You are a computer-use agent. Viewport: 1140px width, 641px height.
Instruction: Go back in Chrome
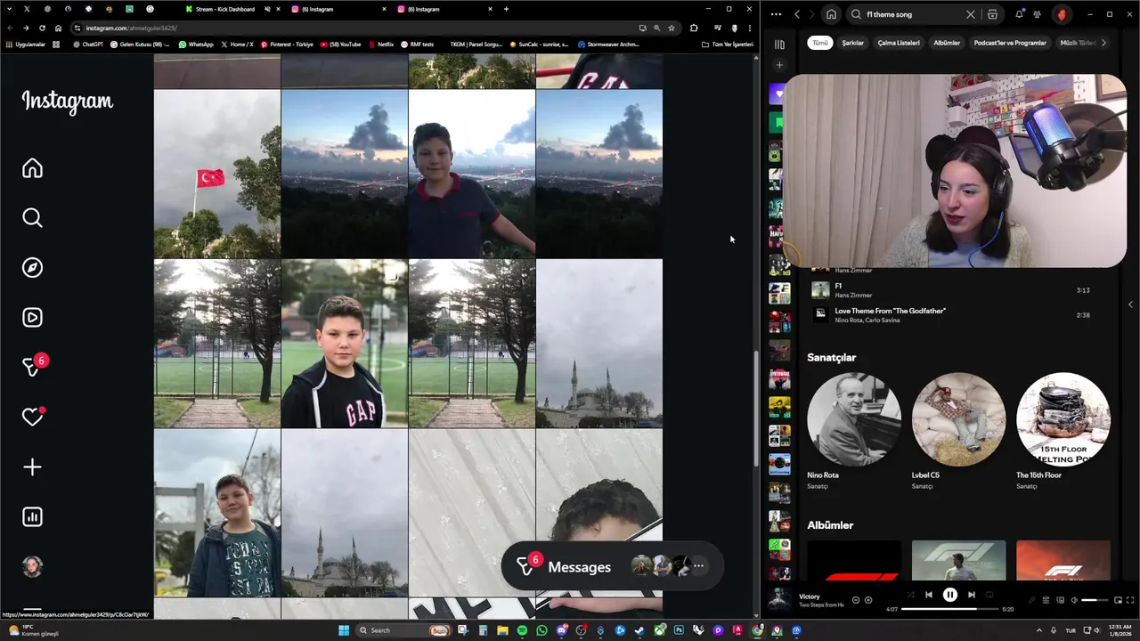(10, 28)
